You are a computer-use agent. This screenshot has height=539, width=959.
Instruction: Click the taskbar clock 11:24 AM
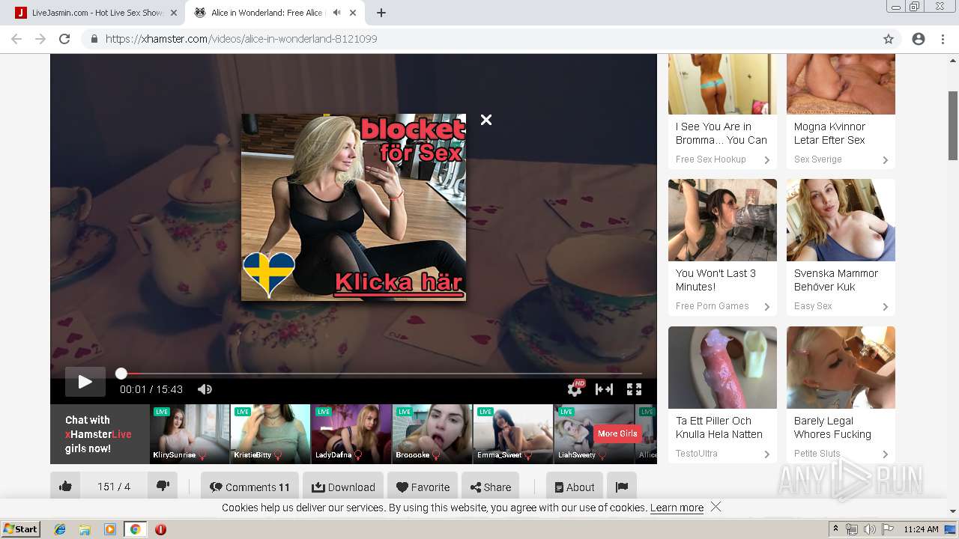(921, 529)
